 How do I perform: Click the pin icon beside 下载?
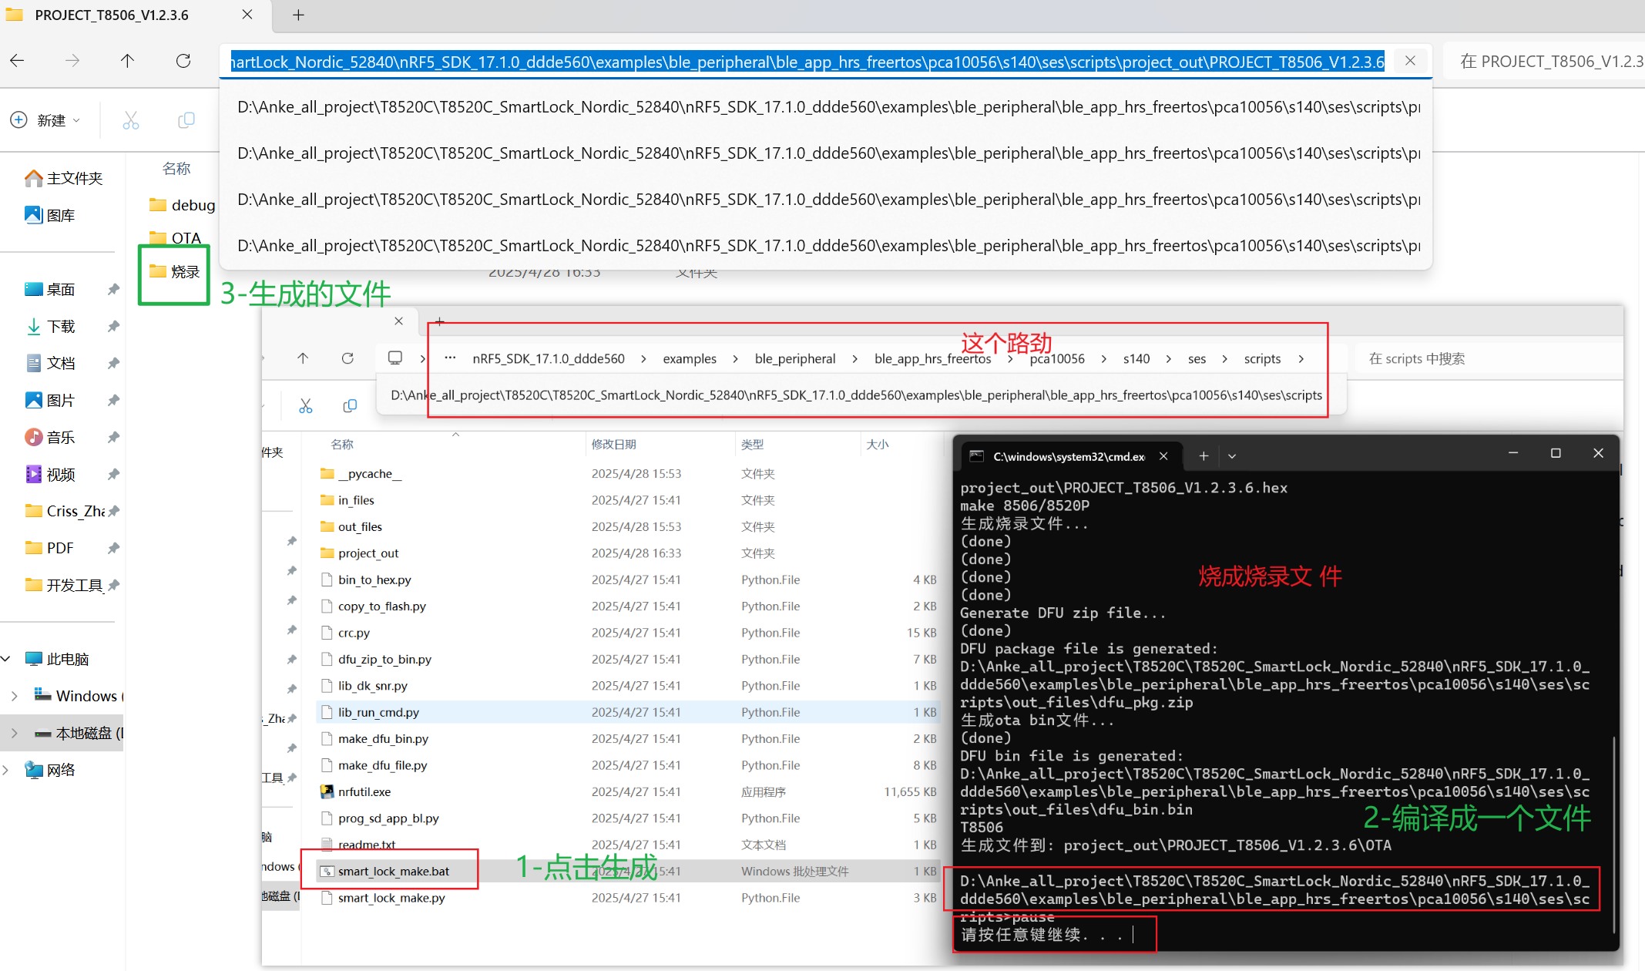(x=113, y=326)
